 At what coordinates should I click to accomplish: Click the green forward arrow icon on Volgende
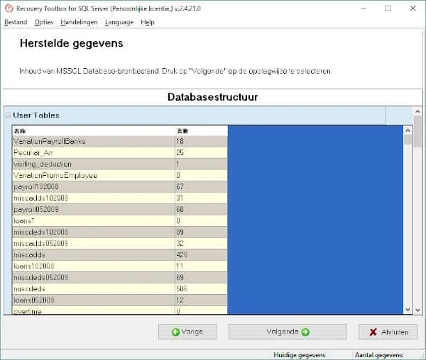305,332
